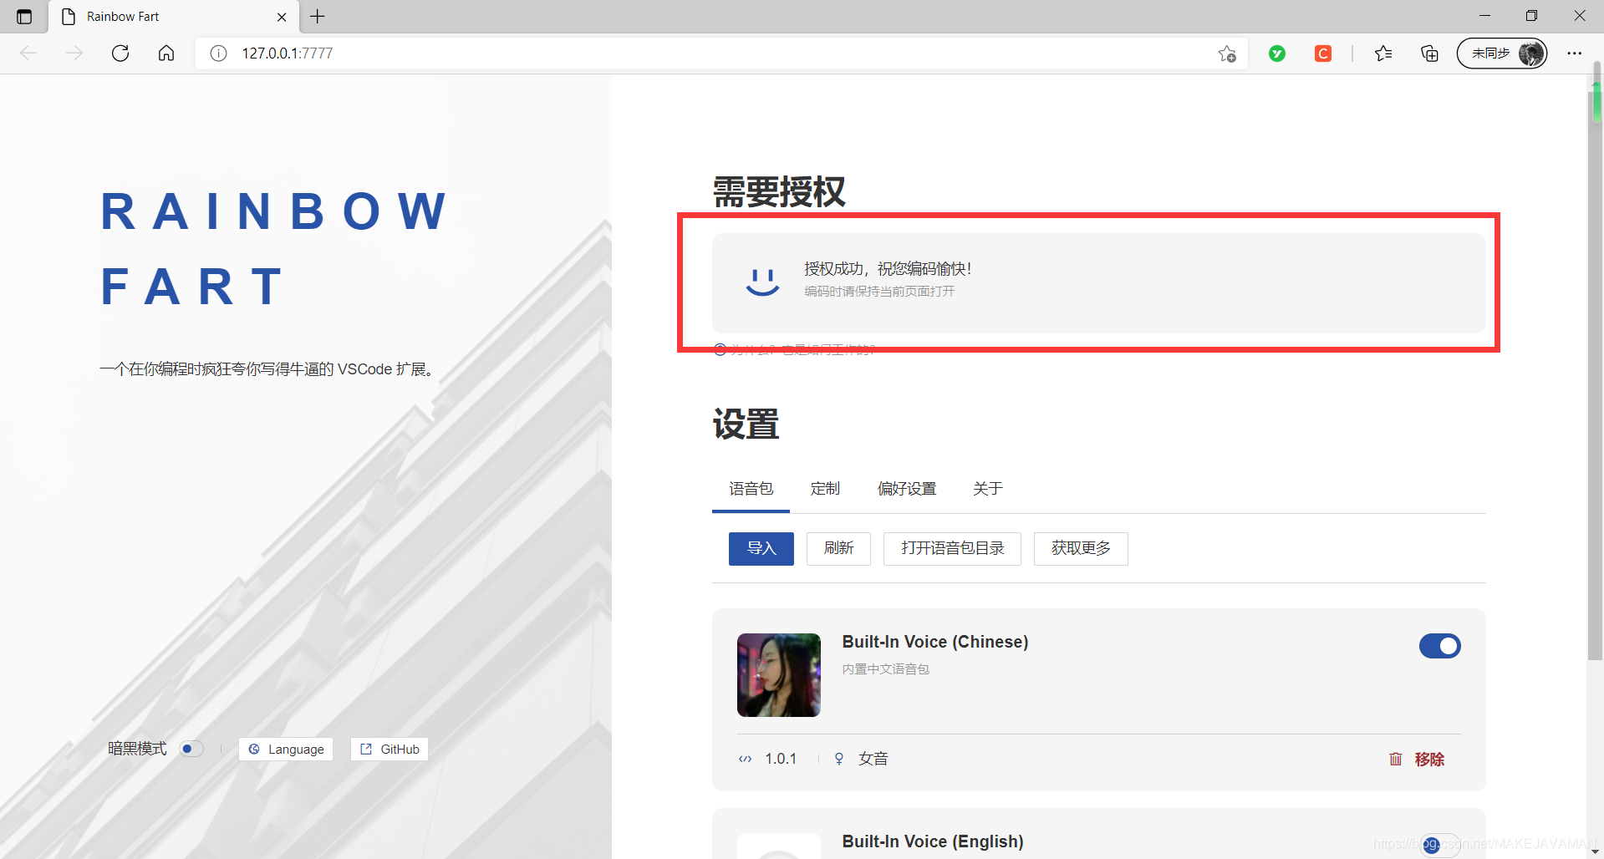The width and height of the screenshot is (1604, 859).
Task: Add this page to favorites star
Action: coord(1226,53)
